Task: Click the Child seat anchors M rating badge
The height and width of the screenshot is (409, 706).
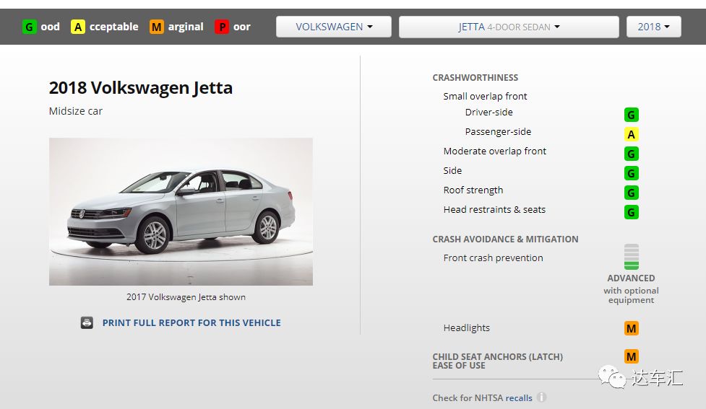Action: [x=632, y=356]
